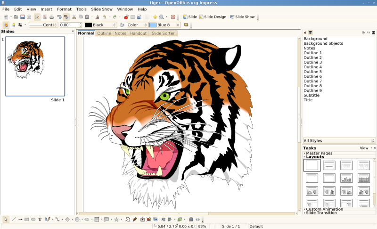Click the Blue 8 fill color swatch
The width and height of the screenshot is (377, 229).
153,25
